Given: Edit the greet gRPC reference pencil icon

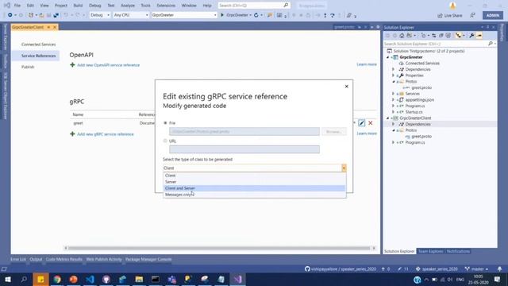Looking at the screenshot, I should (x=362, y=123).
